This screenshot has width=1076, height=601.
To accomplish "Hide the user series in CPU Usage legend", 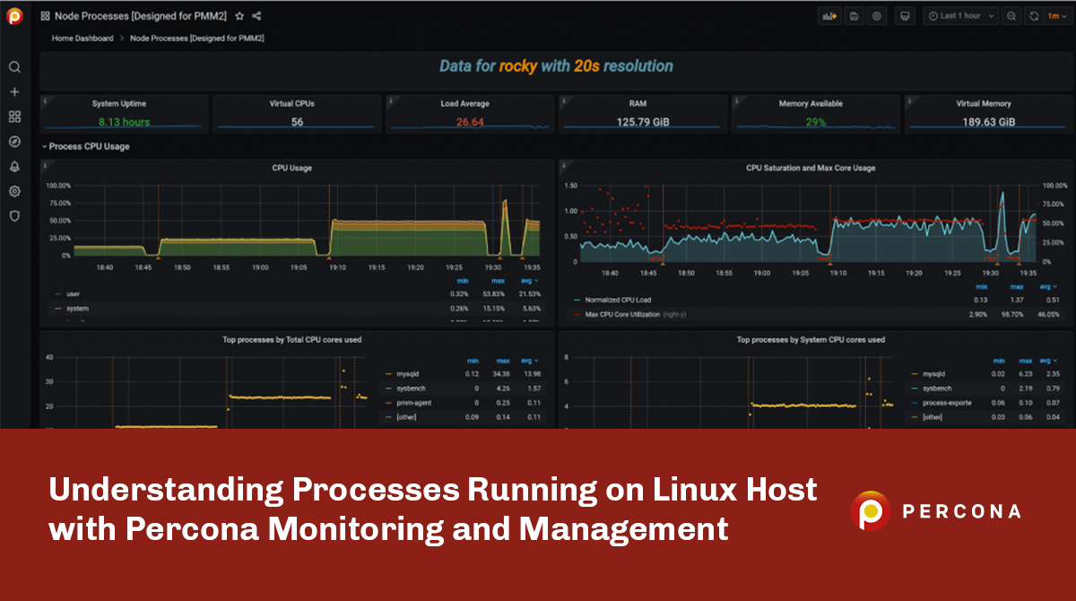I will [72, 293].
